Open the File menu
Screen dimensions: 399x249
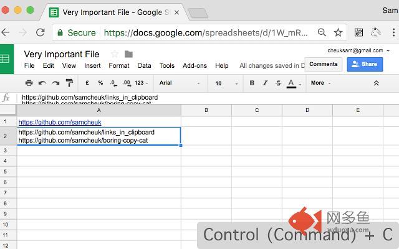click(x=29, y=65)
